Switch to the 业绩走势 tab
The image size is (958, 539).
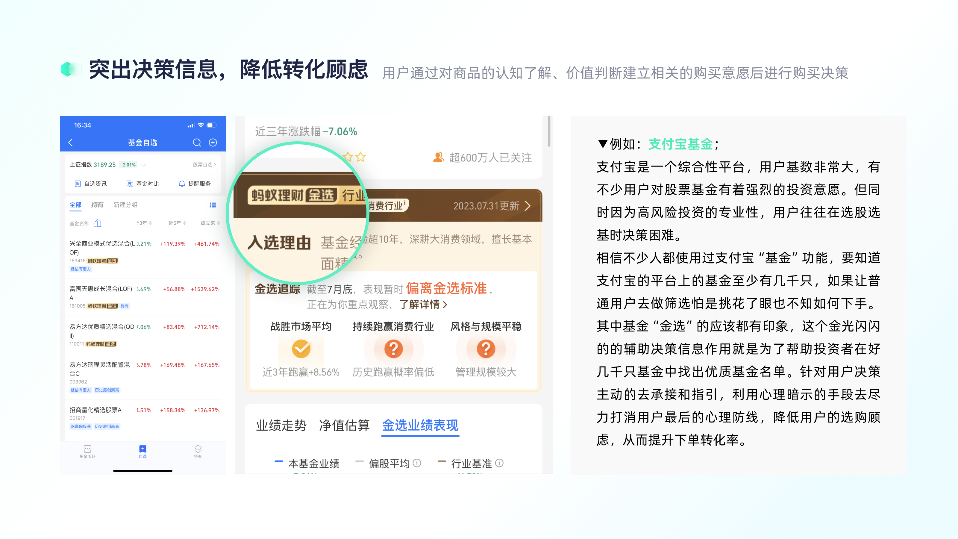point(281,426)
